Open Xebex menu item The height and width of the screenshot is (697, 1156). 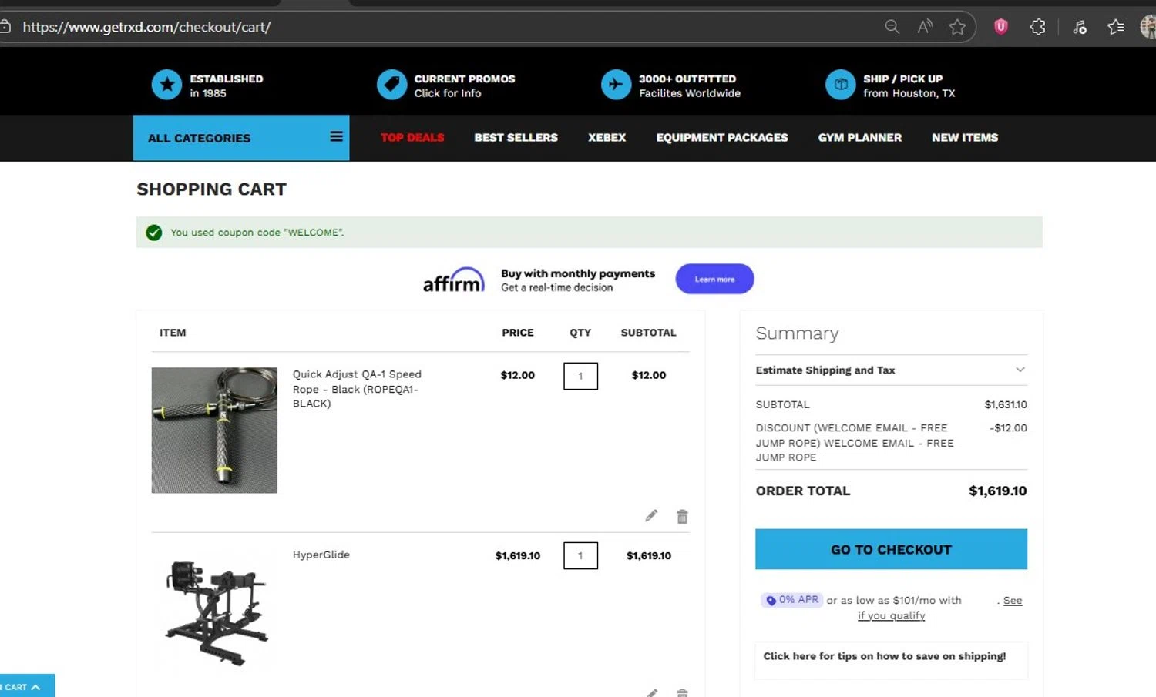click(x=607, y=137)
